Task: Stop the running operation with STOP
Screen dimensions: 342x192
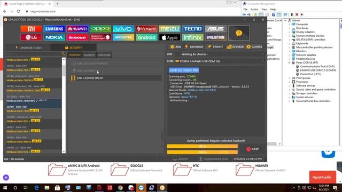Action: point(253,149)
